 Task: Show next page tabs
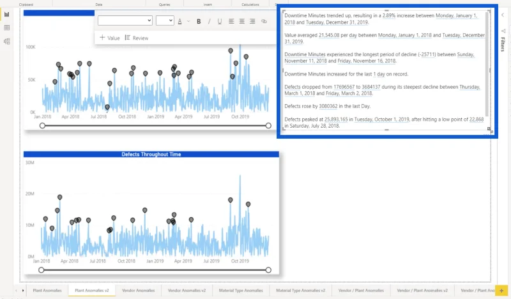(x=23, y=290)
